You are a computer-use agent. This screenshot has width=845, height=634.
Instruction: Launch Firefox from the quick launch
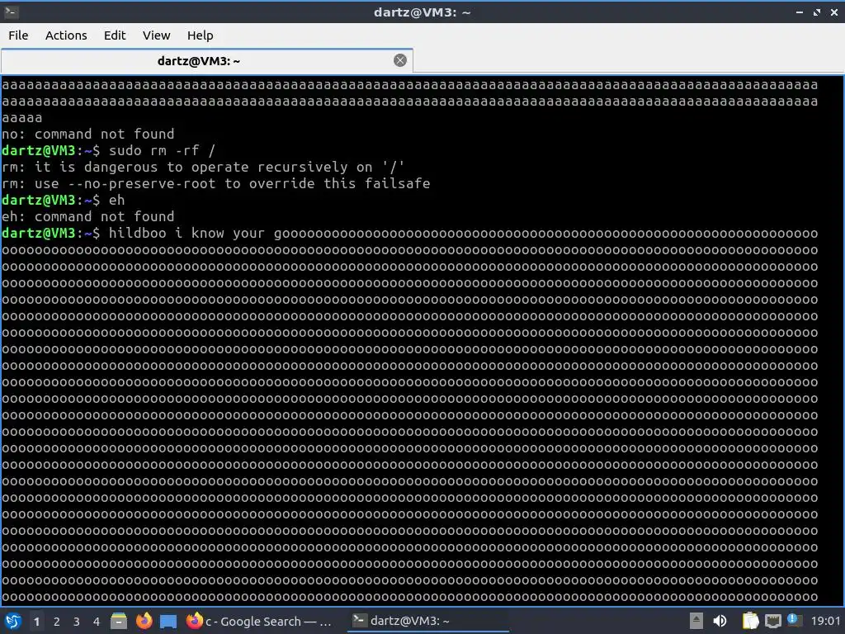(x=144, y=621)
